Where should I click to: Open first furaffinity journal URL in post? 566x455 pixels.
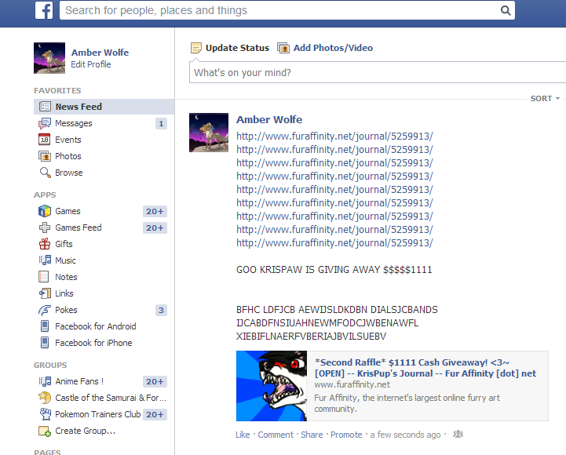pos(334,136)
